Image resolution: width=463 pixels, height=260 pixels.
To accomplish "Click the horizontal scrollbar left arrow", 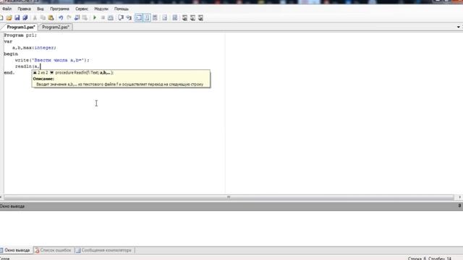I will (1, 197).
